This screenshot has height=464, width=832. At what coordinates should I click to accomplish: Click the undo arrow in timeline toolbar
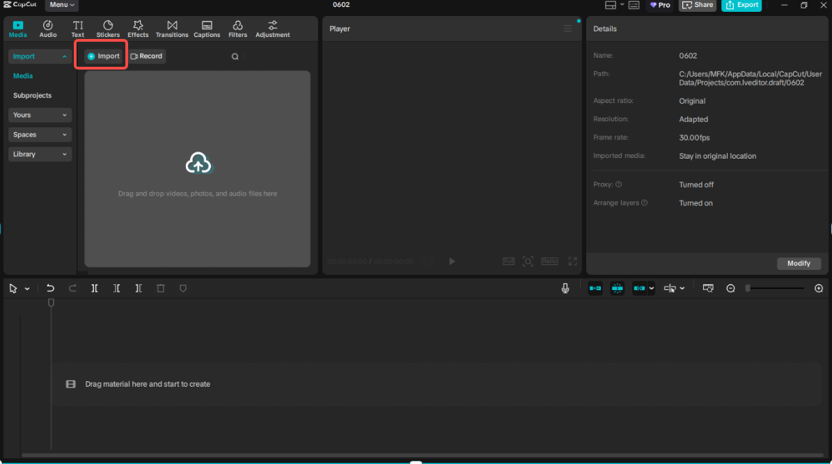pyautogui.click(x=50, y=288)
